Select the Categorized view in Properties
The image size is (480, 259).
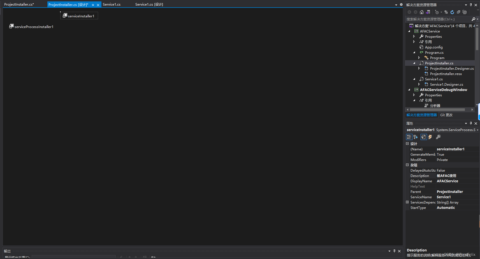(x=409, y=137)
